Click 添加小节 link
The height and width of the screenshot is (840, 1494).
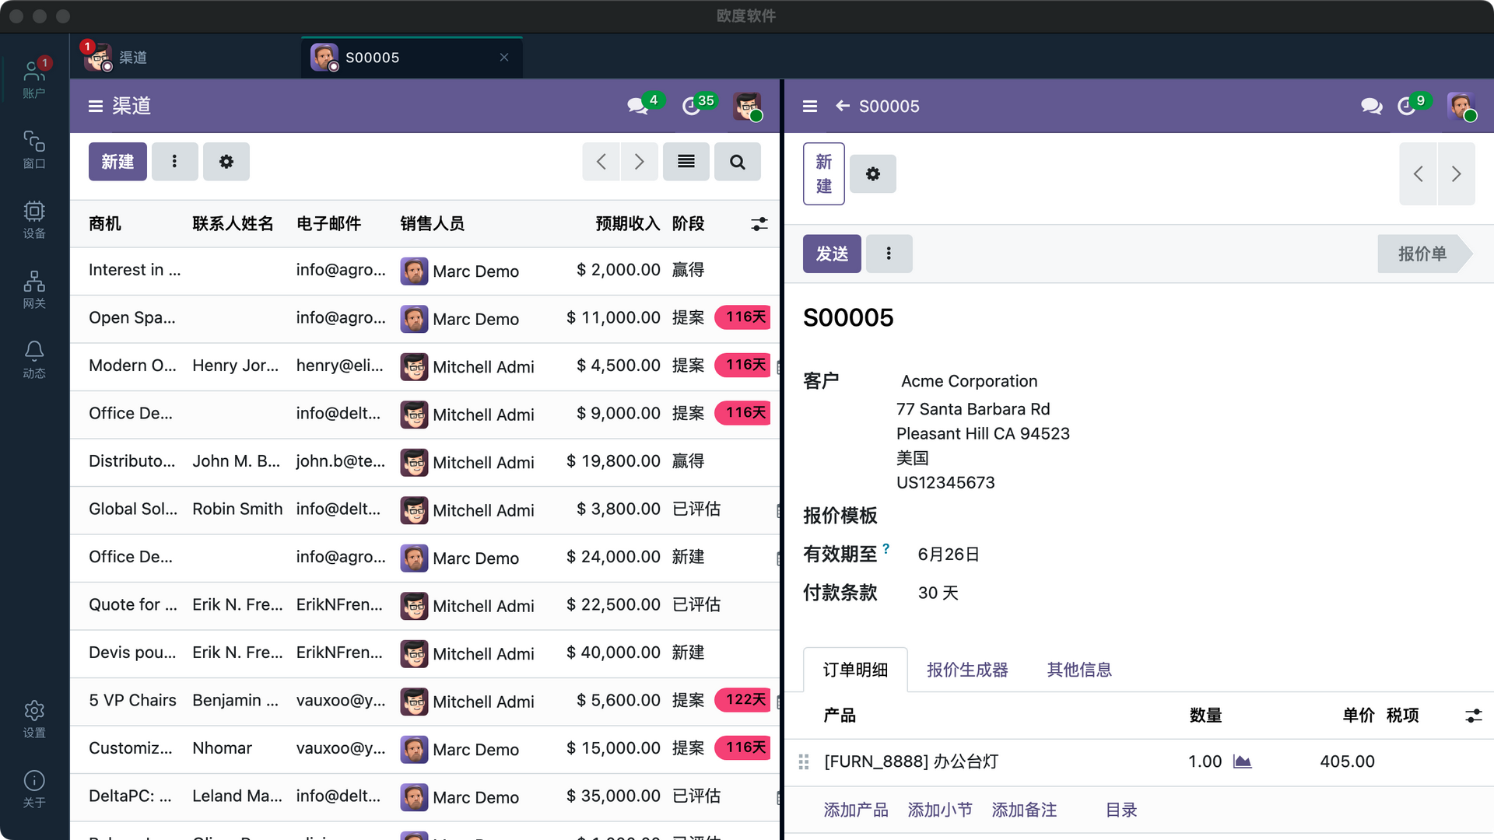point(940,810)
